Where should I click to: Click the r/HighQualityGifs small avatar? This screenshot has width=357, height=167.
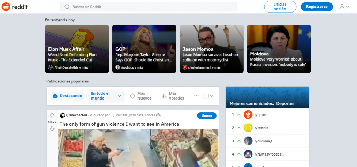coord(50,67)
